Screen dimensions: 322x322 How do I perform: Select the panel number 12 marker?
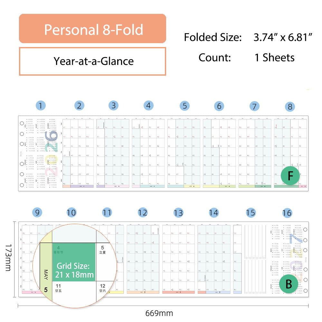(x=143, y=213)
